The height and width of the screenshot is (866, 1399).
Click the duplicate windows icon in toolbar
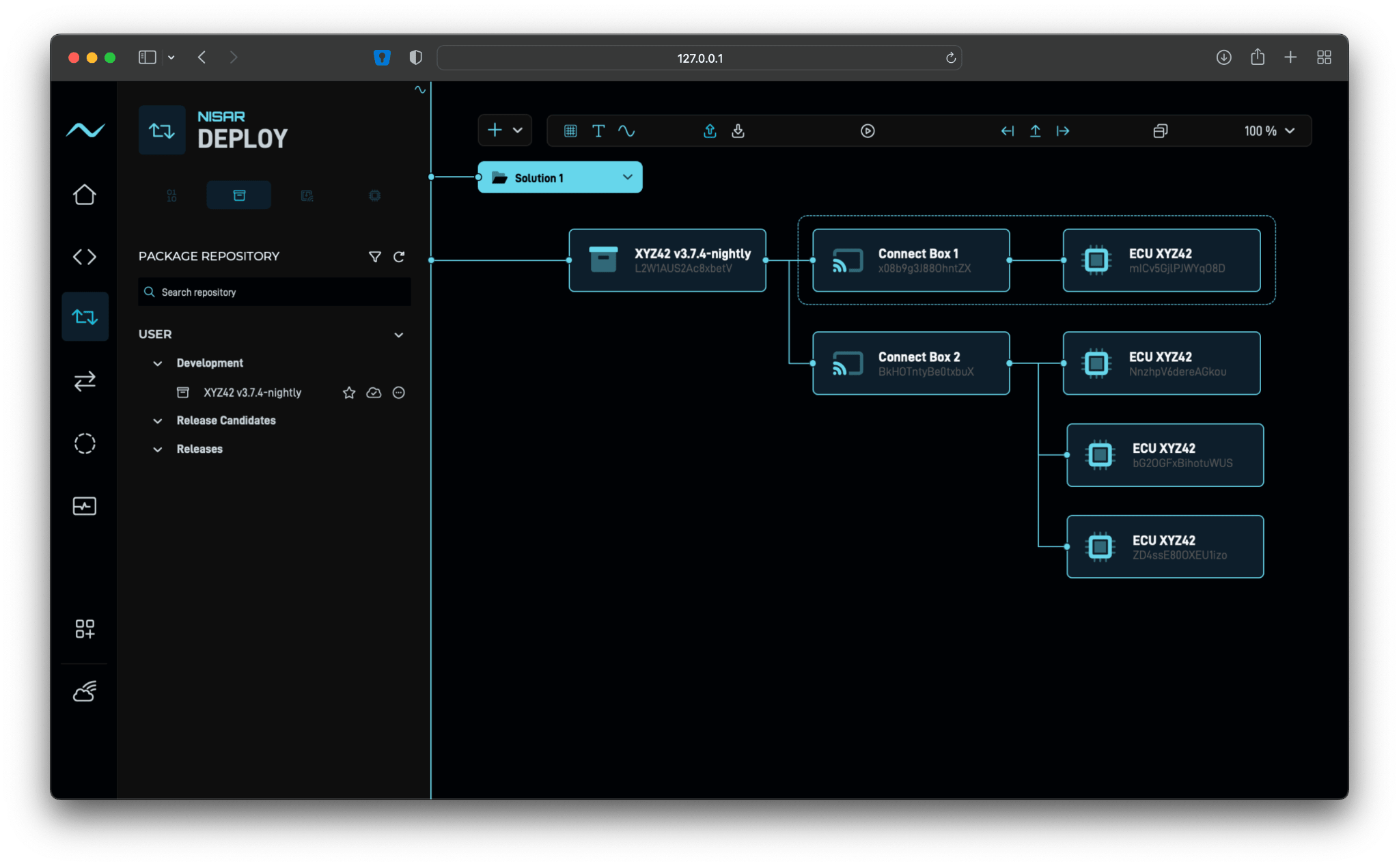click(x=1160, y=131)
